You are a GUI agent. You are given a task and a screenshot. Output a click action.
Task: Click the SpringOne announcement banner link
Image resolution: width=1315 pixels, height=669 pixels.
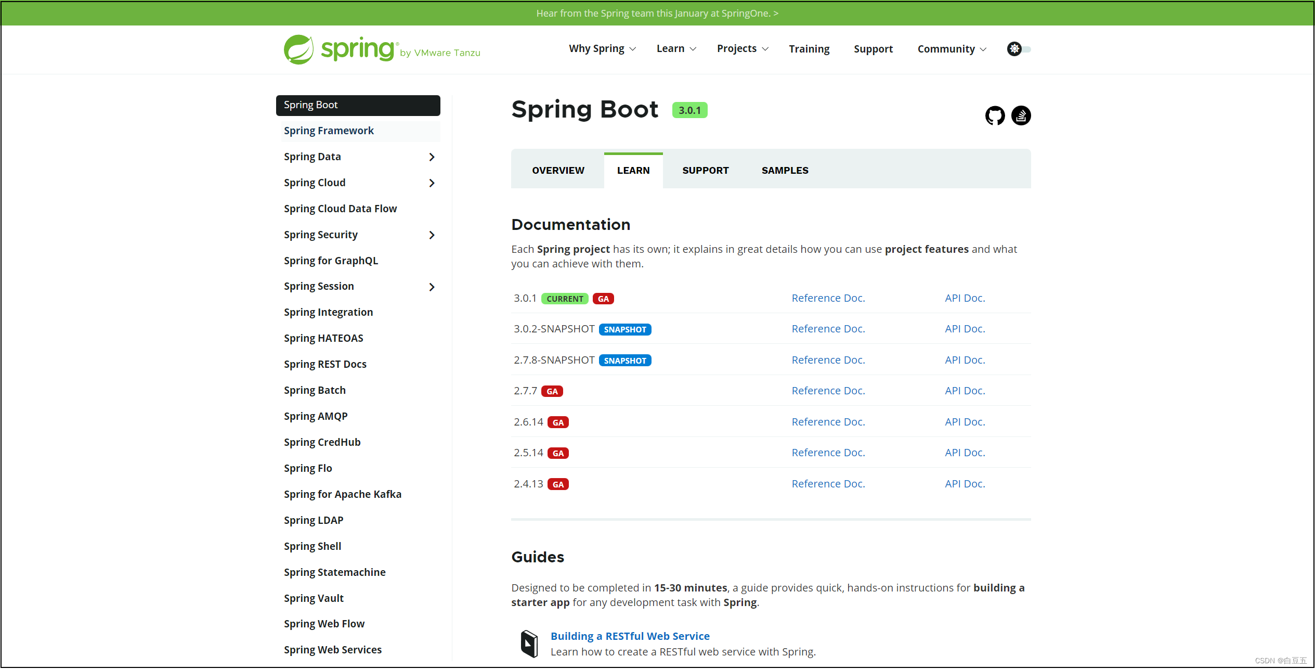657,13
